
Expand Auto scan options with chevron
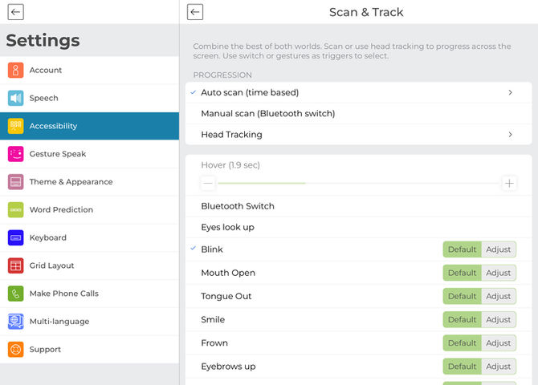510,92
